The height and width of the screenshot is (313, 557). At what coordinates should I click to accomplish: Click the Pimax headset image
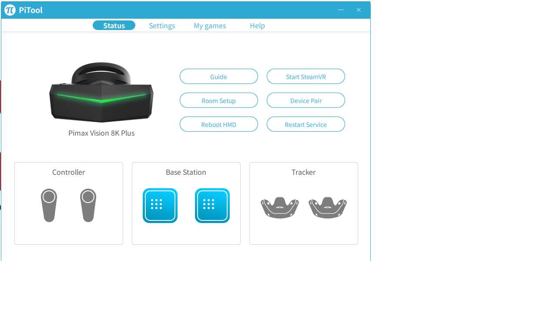[101, 92]
